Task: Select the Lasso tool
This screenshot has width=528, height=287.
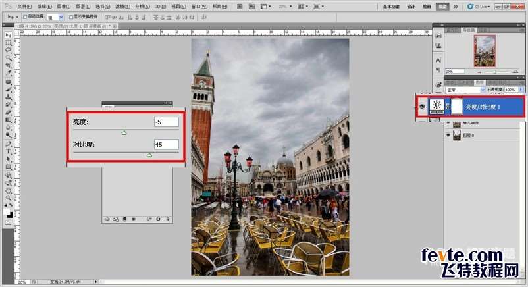Action: (x=8, y=50)
